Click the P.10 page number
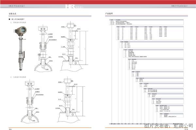This screenshot has height=130, width=196. [186, 129]
